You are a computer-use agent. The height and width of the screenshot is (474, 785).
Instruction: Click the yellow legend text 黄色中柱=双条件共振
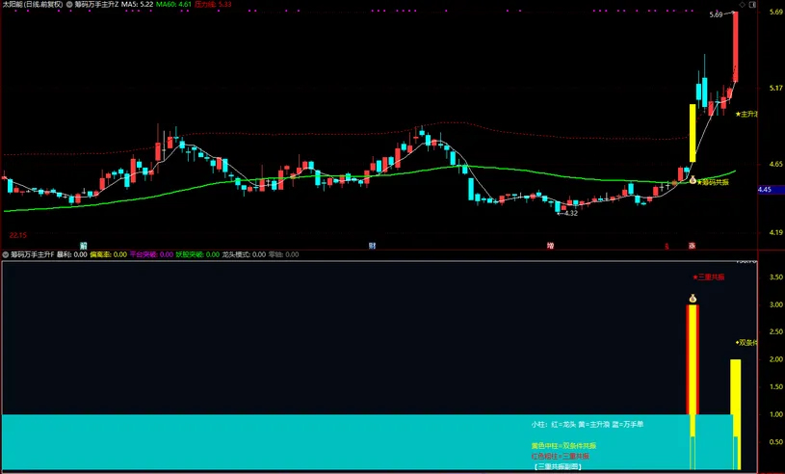(563, 446)
